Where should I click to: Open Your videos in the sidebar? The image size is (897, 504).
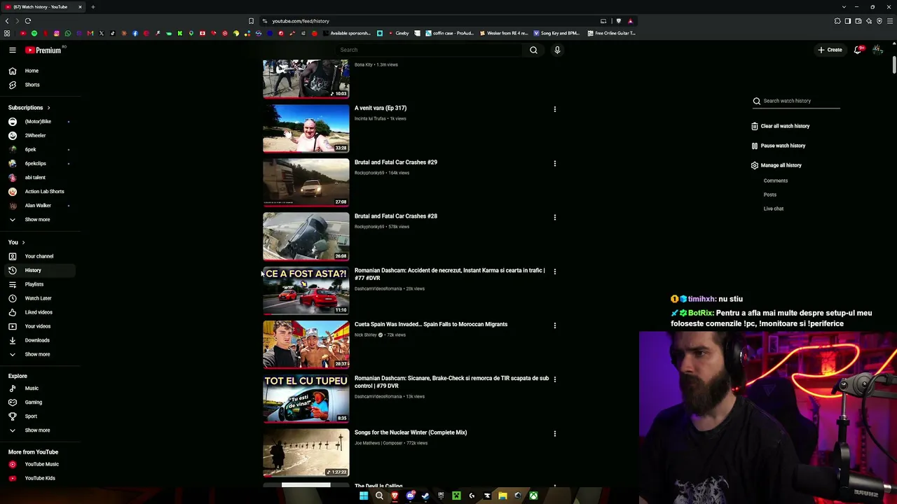[39, 326]
